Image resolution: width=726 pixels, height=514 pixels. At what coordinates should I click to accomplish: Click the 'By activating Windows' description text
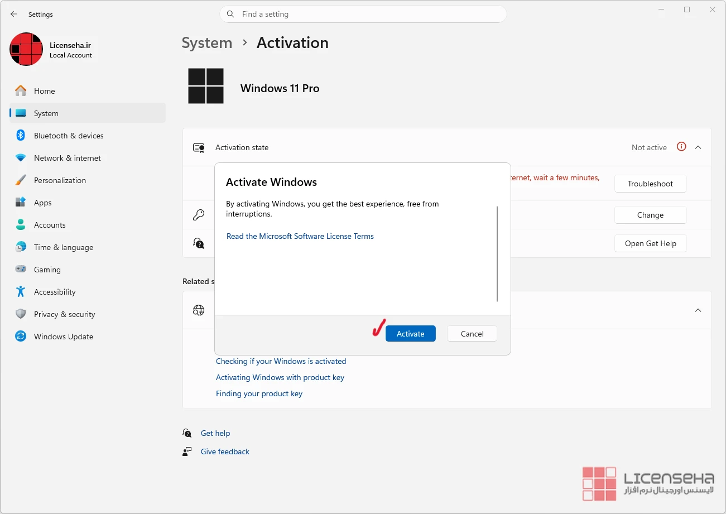click(x=333, y=209)
